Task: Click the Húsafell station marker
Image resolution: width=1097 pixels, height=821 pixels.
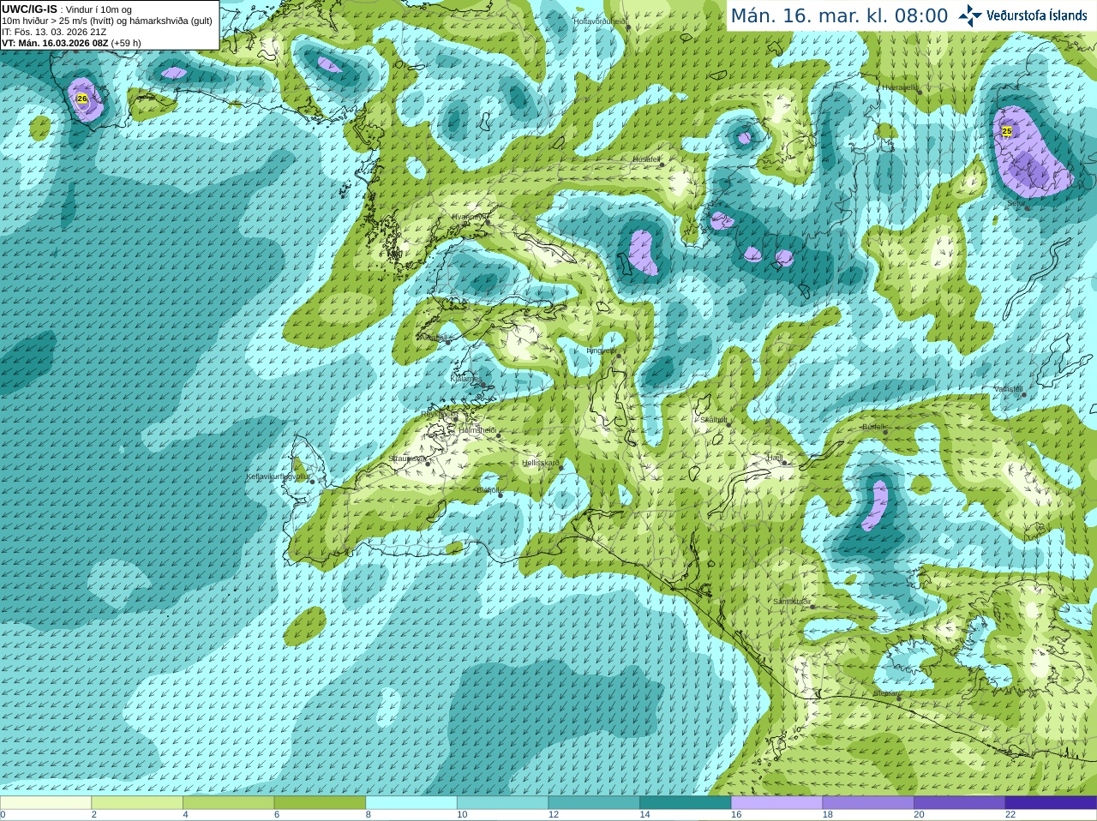Action: [x=662, y=165]
